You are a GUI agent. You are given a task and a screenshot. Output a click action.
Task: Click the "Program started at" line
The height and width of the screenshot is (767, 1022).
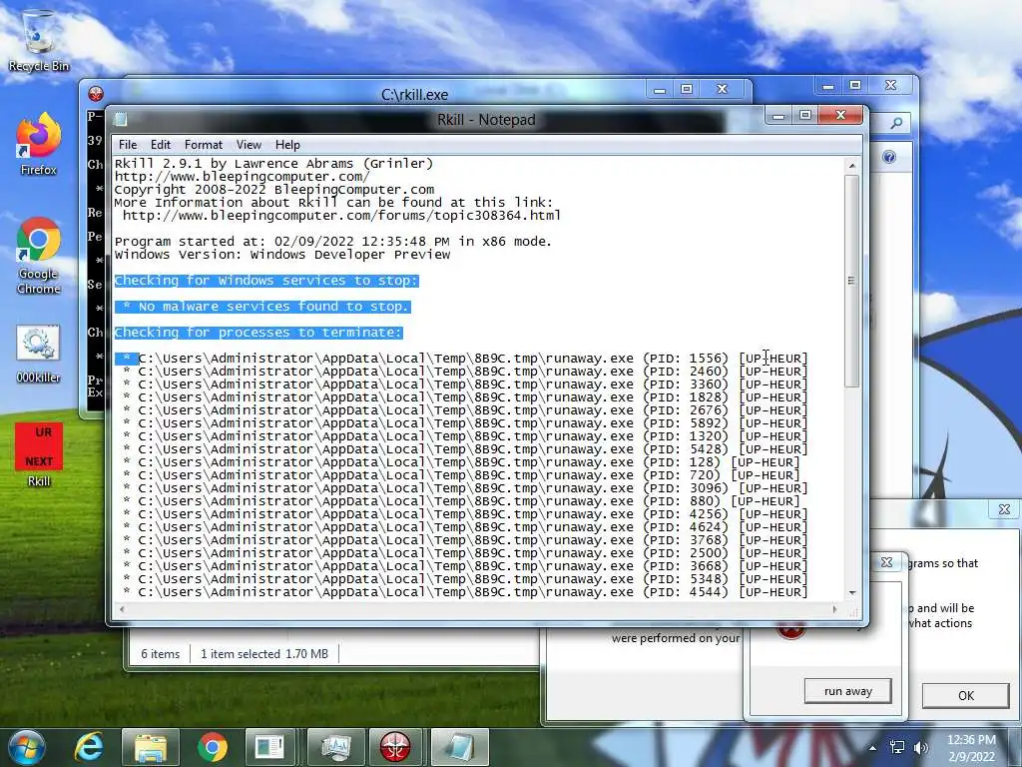tap(333, 242)
